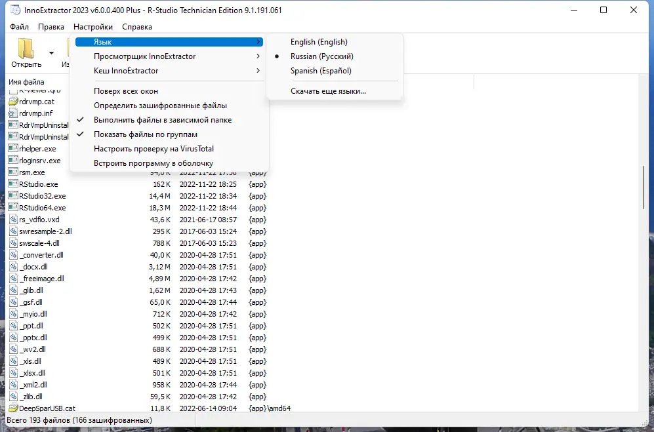The height and width of the screenshot is (432, 654).
Task: Expand Просмотрщик InnoExtractor submenu
Action: click(x=169, y=56)
